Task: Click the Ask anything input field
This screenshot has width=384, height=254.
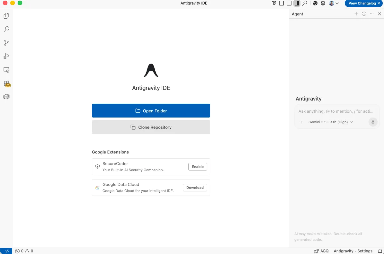Action: (336, 111)
